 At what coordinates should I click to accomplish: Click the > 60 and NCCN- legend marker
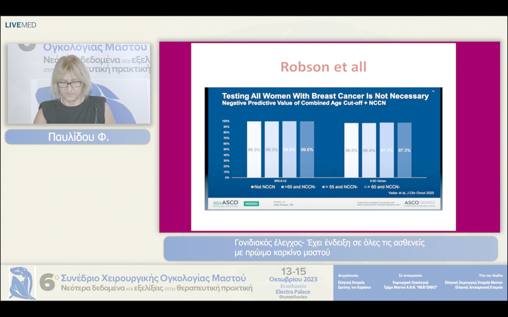click(x=365, y=187)
